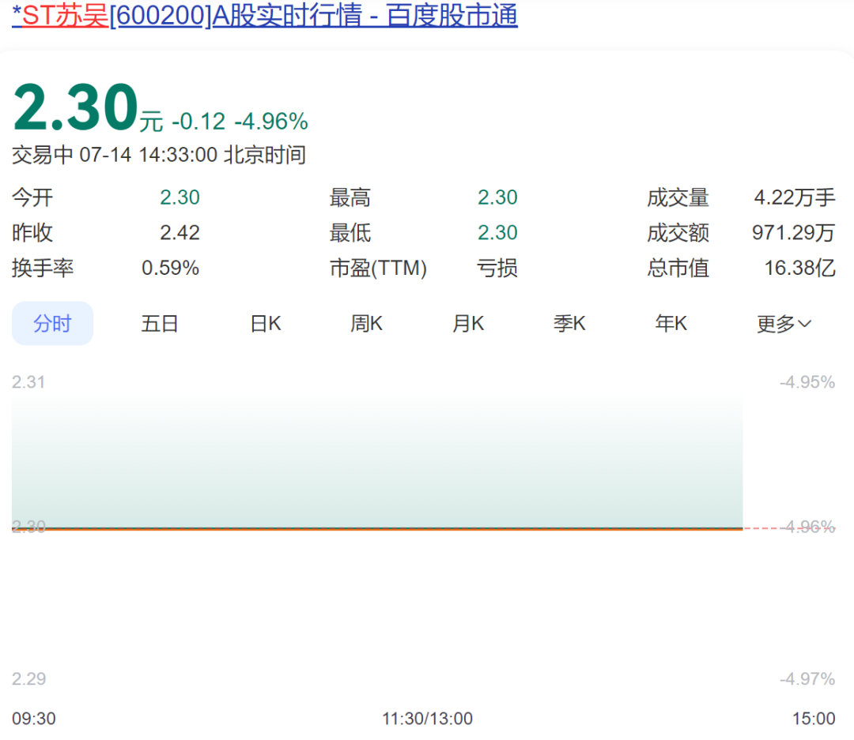Screen dimensions: 854x740
Task: Open the 月K chart tab
Action: click(468, 324)
